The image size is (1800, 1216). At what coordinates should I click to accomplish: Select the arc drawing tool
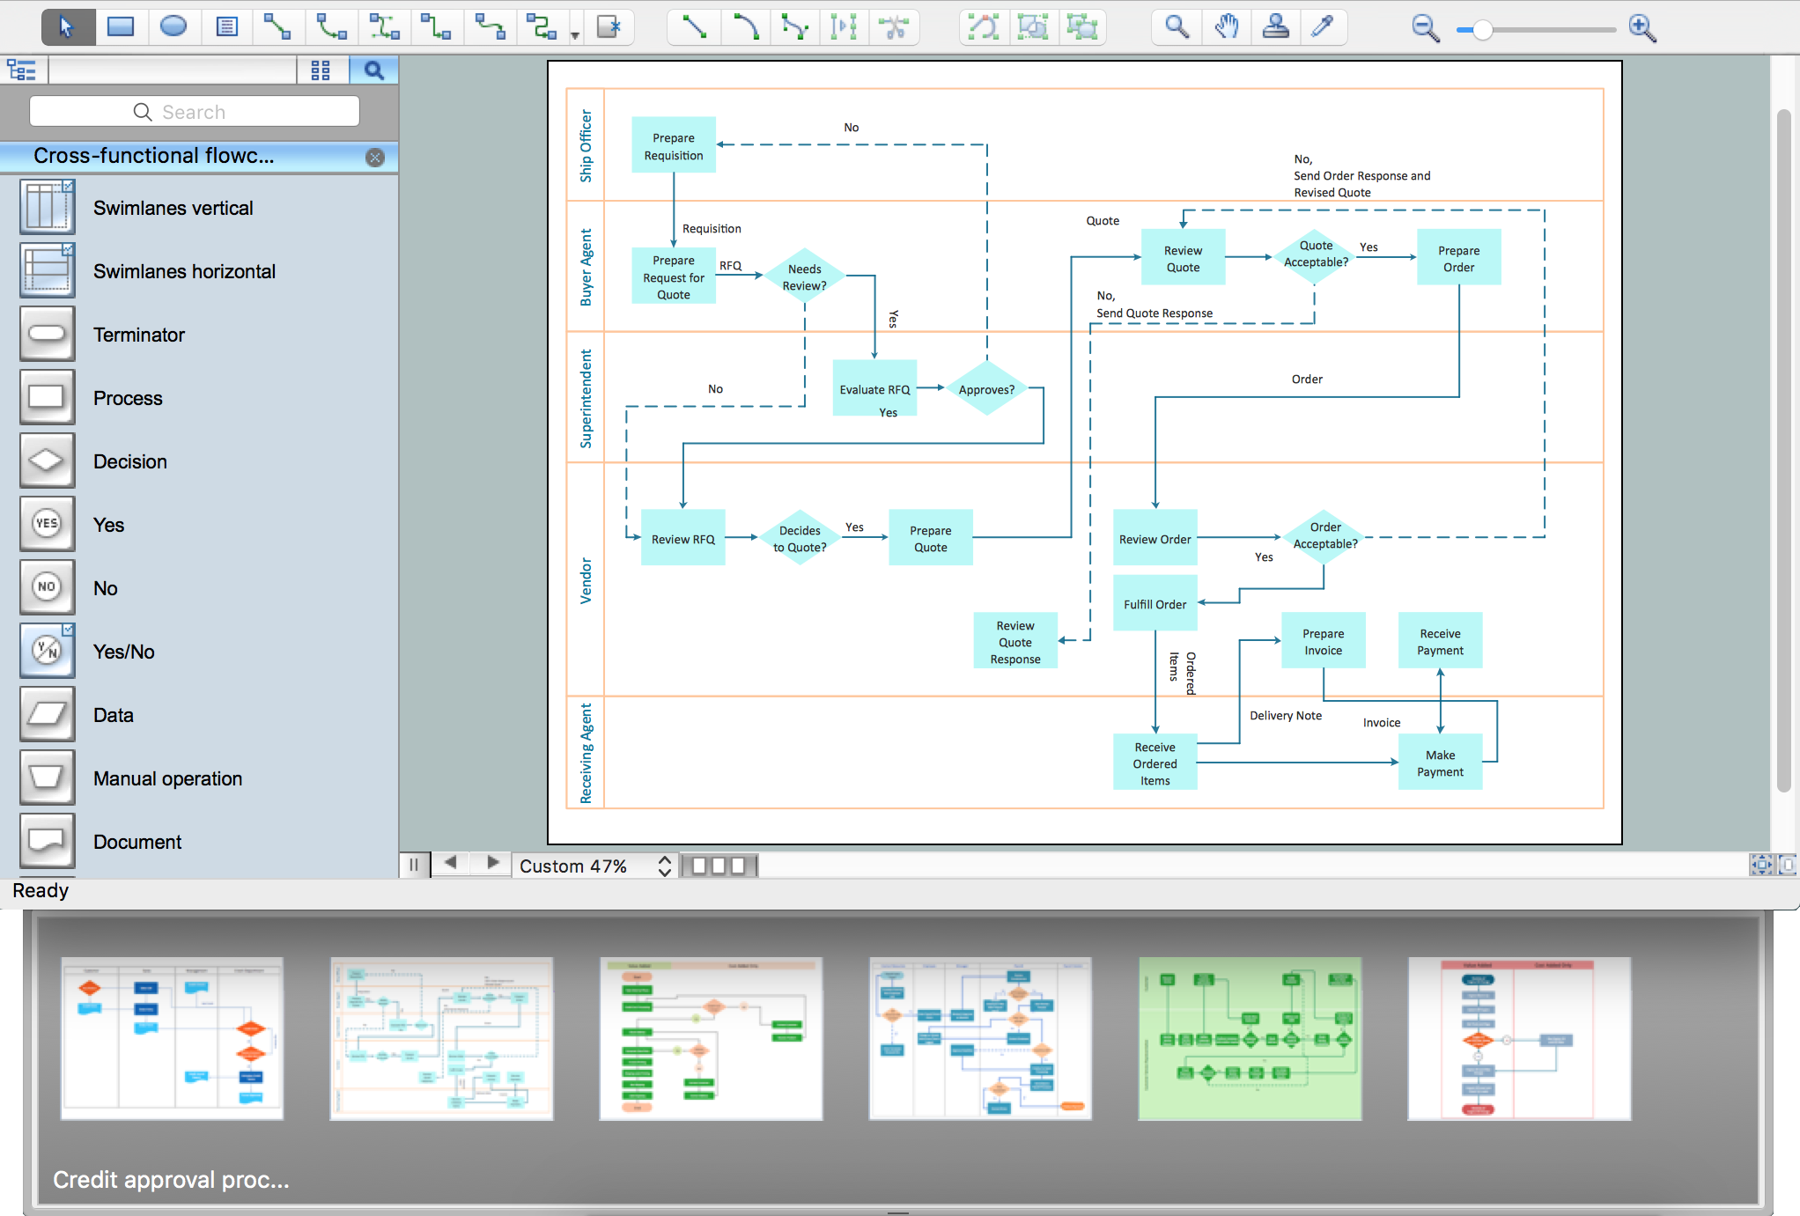point(745,27)
